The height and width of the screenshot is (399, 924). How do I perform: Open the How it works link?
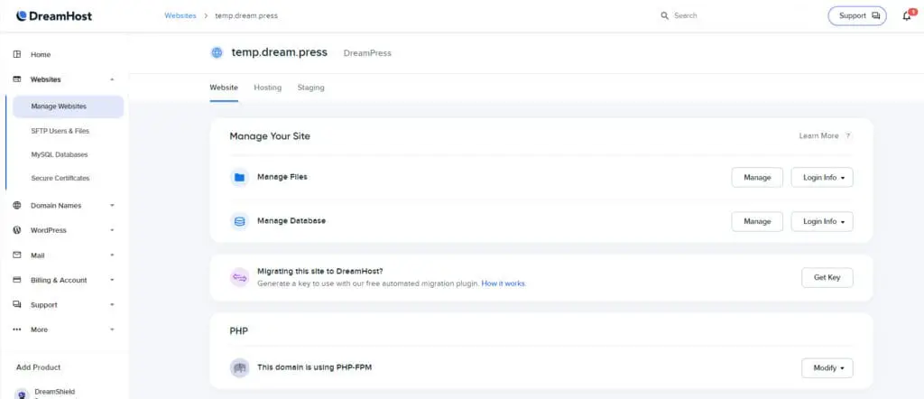tap(504, 283)
